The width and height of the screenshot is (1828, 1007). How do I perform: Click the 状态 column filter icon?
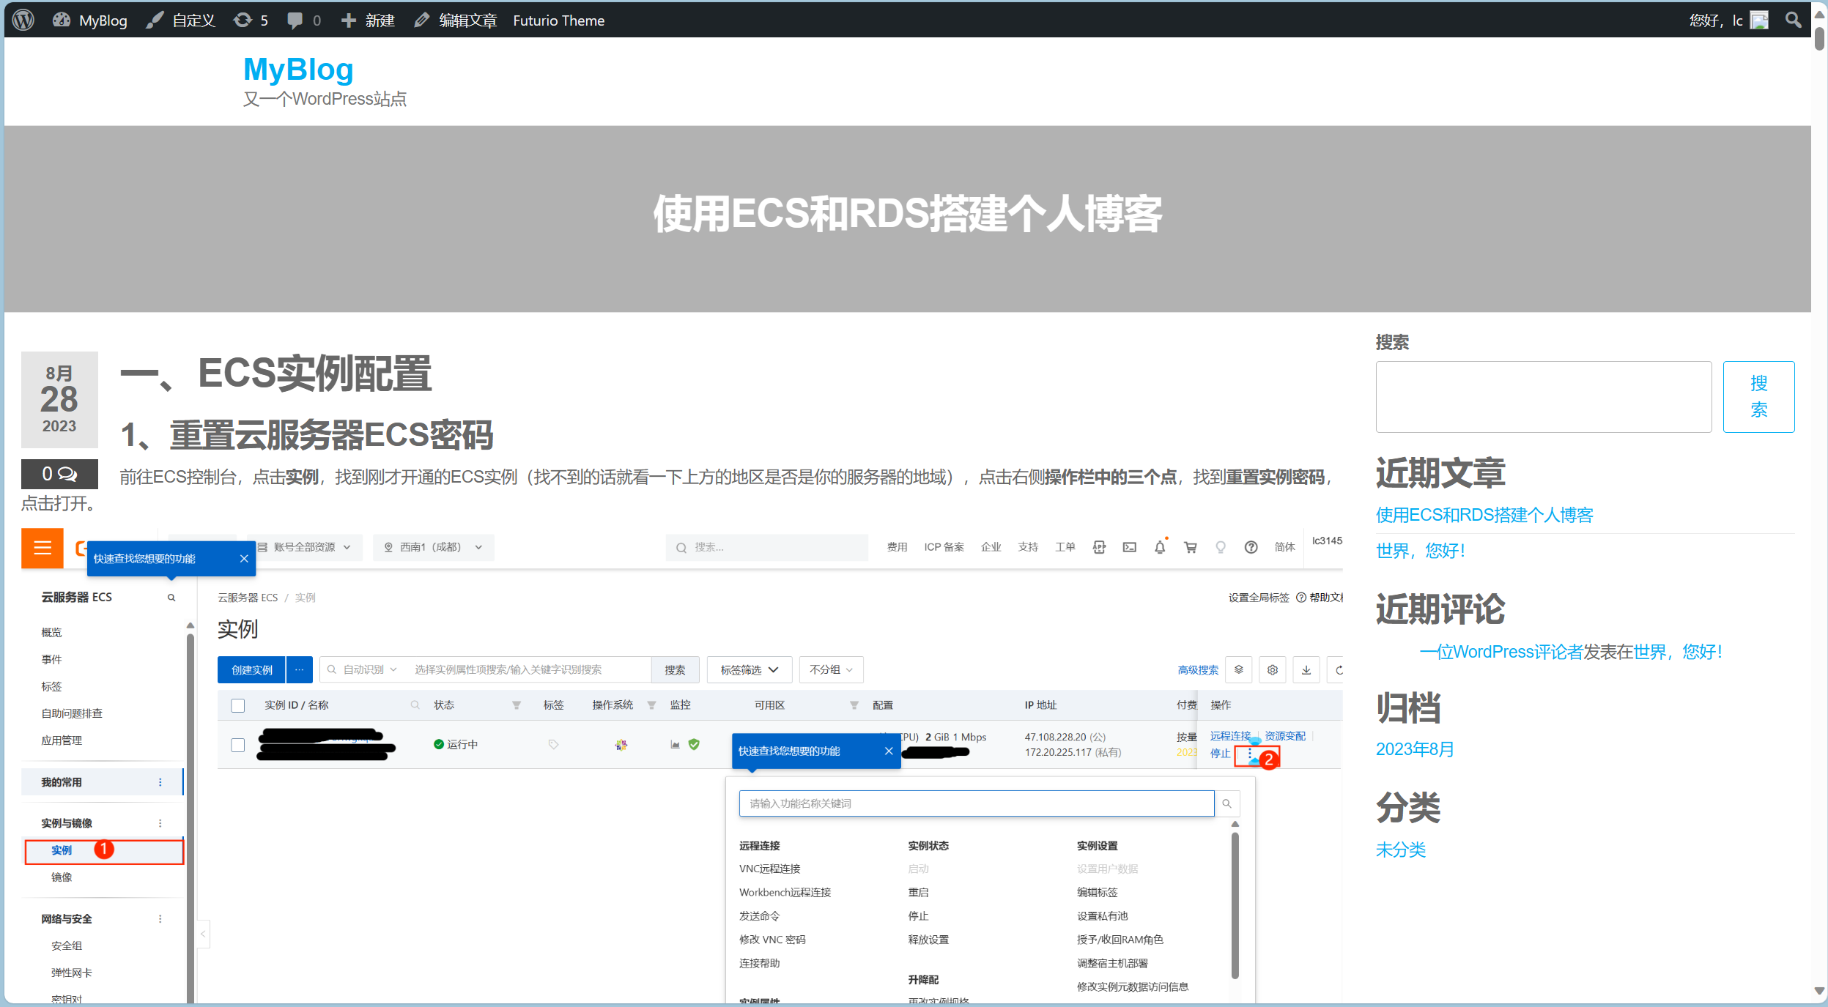click(517, 705)
